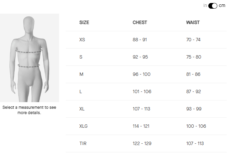230x156 pixels.
Task: Select the chest dashed line on mannequin
Action: click(x=29, y=51)
